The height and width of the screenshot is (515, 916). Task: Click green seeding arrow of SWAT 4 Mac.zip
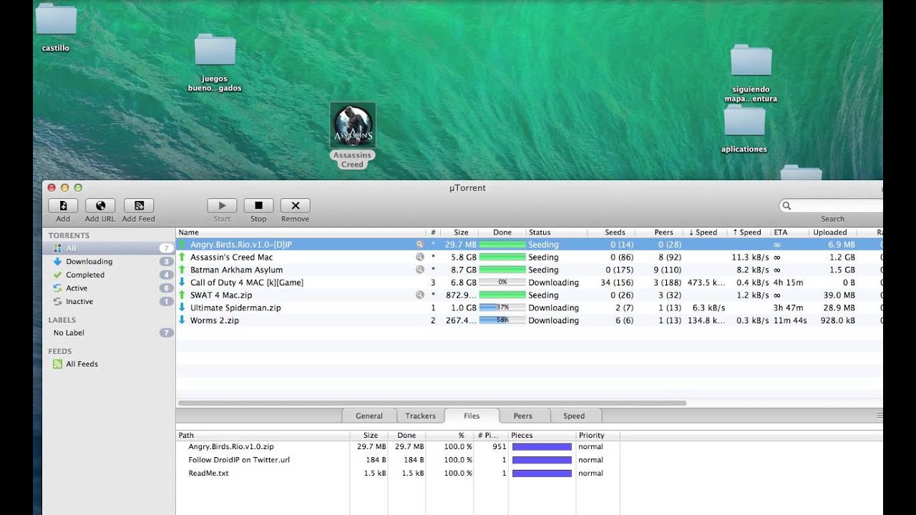[182, 295]
